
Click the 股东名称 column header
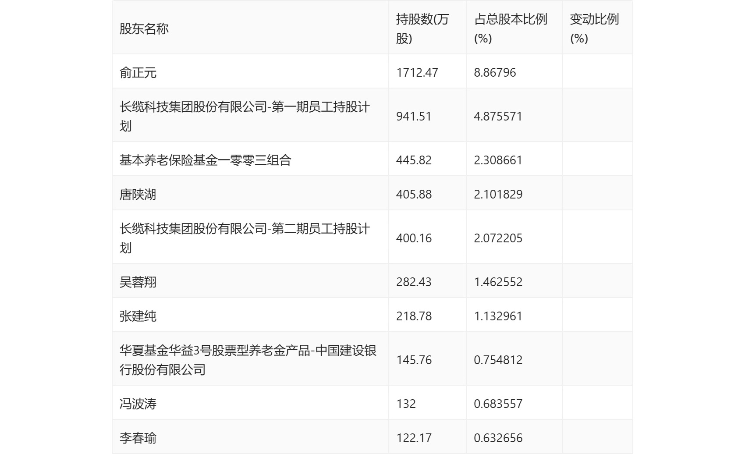coord(144,29)
